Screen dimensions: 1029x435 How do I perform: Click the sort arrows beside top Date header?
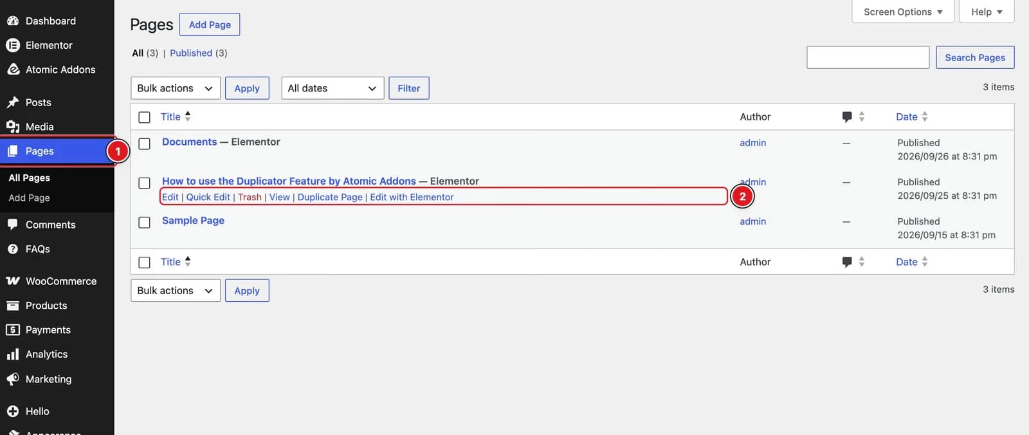coord(925,116)
